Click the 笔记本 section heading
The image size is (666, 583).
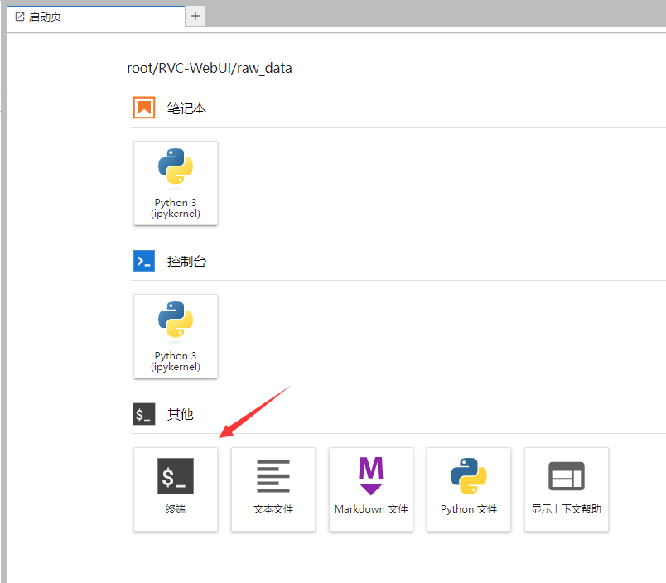click(186, 108)
